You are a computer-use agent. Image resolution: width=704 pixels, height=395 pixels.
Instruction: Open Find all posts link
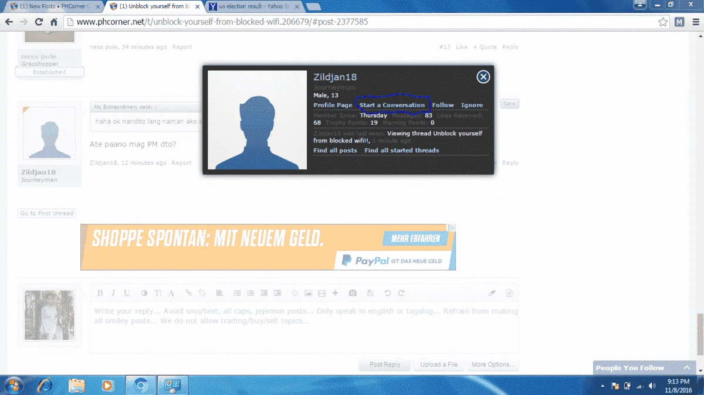[x=335, y=151]
